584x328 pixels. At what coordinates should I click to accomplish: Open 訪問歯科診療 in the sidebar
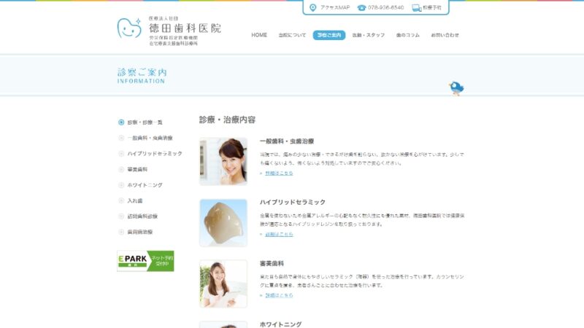(142, 216)
